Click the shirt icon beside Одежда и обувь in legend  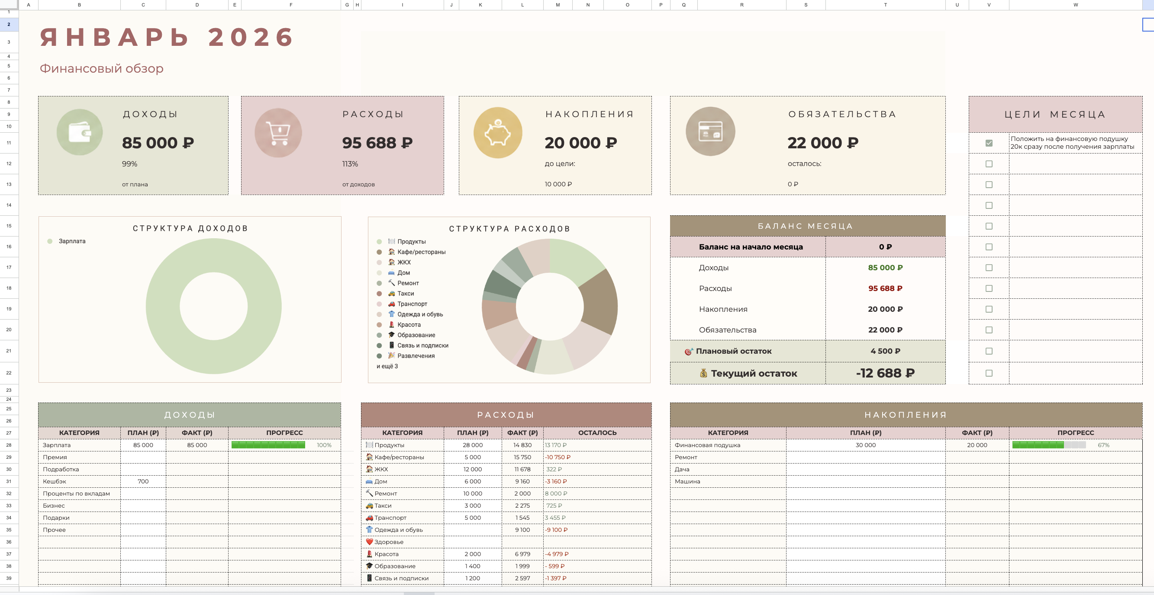[x=392, y=314]
